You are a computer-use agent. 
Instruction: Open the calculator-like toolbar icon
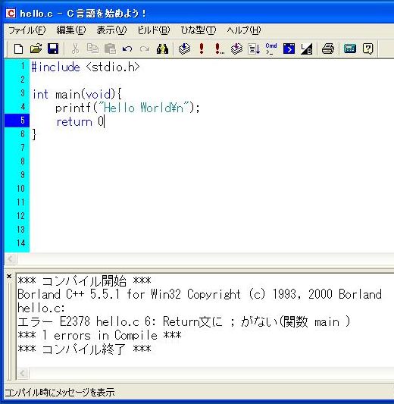click(350, 49)
